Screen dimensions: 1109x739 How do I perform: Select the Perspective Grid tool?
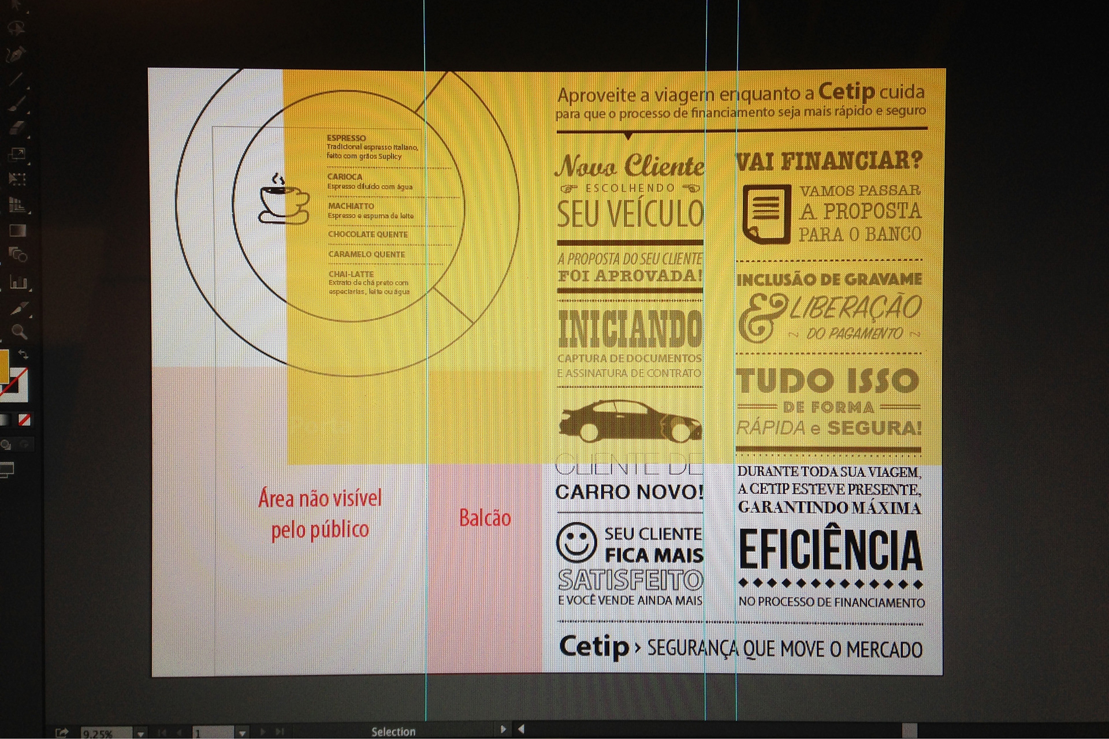click(x=17, y=205)
